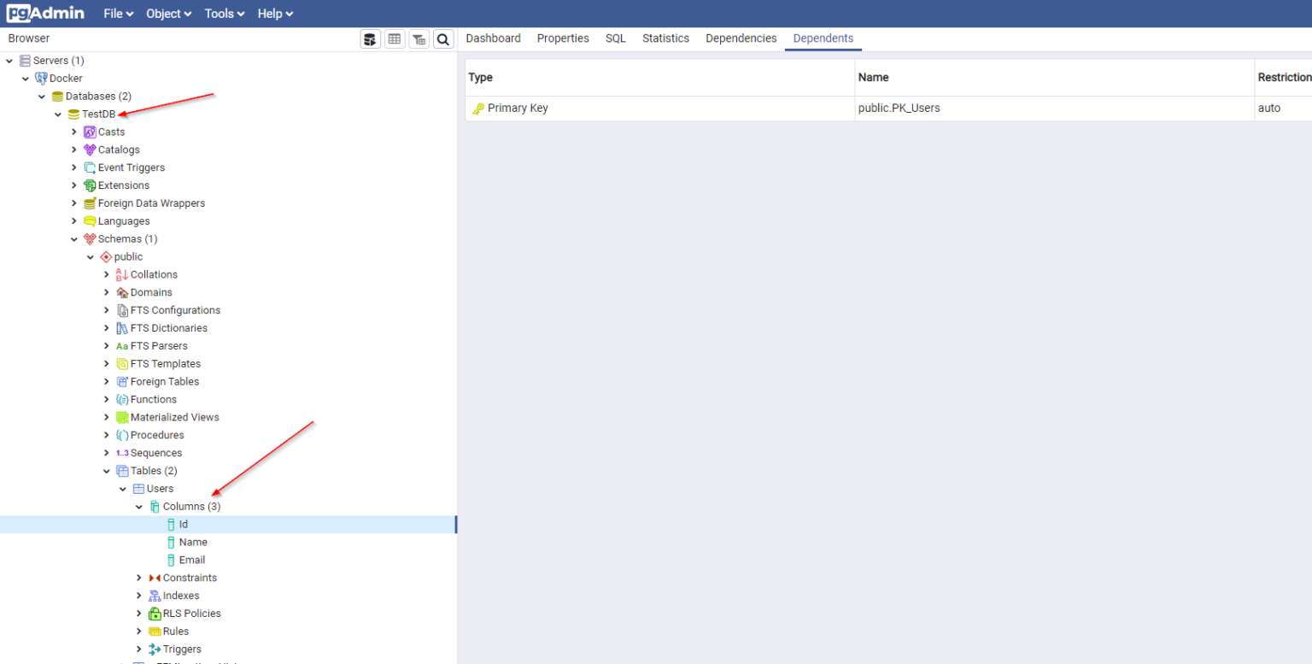Open the Tools menu
Screen dimensions: 1312x664
pyautogui.click(x=225, y=14)
